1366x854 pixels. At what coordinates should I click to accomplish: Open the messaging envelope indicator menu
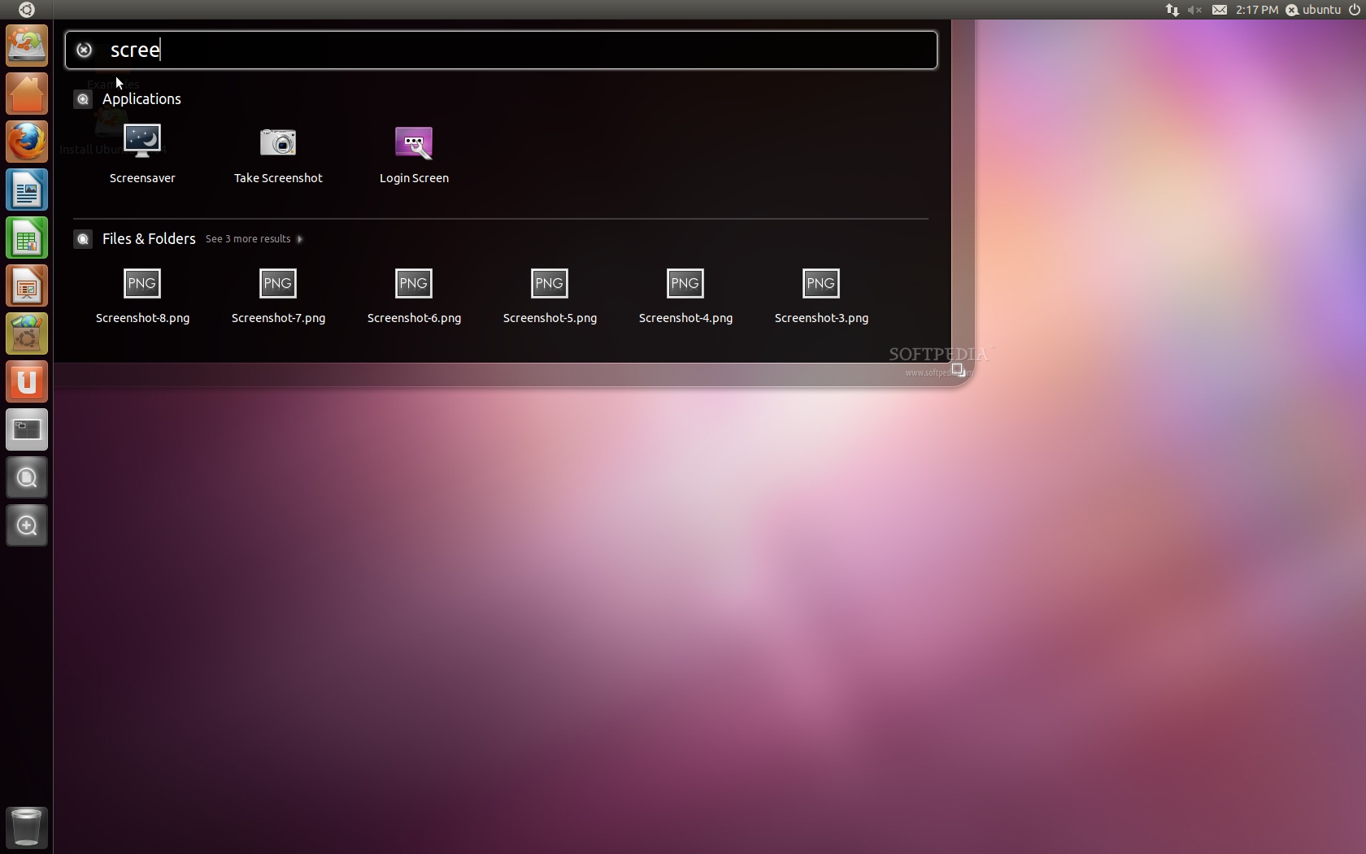coord(1219,10)
